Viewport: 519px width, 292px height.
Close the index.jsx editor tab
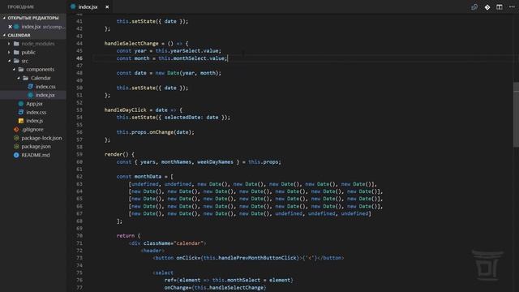pos(107,6)
